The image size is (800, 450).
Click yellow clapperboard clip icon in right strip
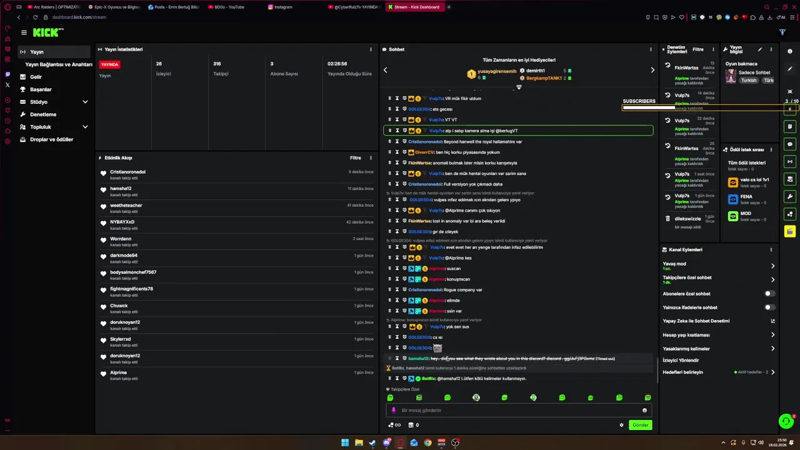pyautogui.click(x=790, y=231)
